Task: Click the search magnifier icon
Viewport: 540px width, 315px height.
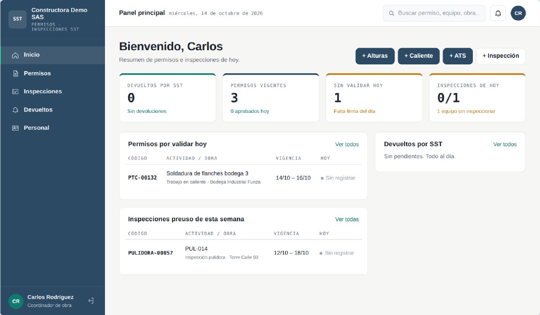Action: pyautogui.click(x=391, y=13)
